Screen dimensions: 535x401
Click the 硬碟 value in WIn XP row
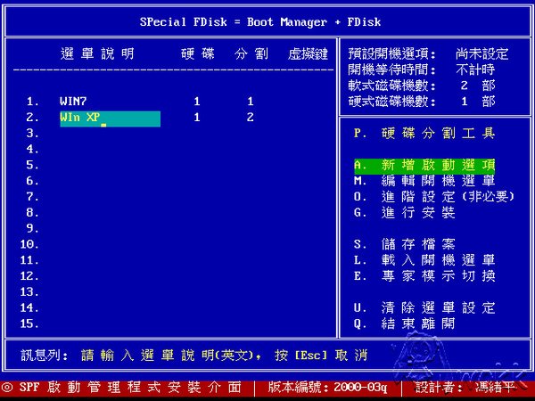coord(197,118)
